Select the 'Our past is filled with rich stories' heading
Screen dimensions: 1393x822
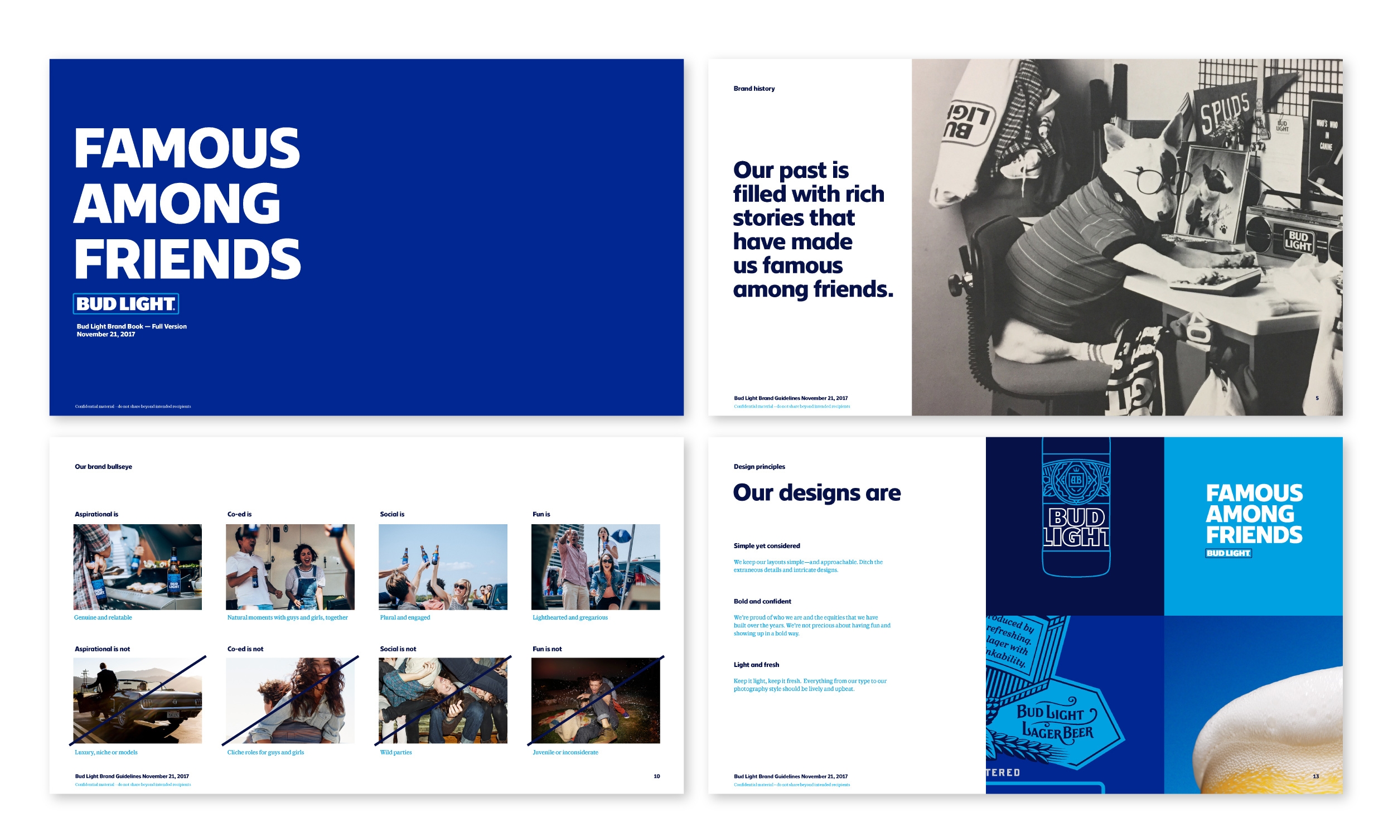pos(813,229)
